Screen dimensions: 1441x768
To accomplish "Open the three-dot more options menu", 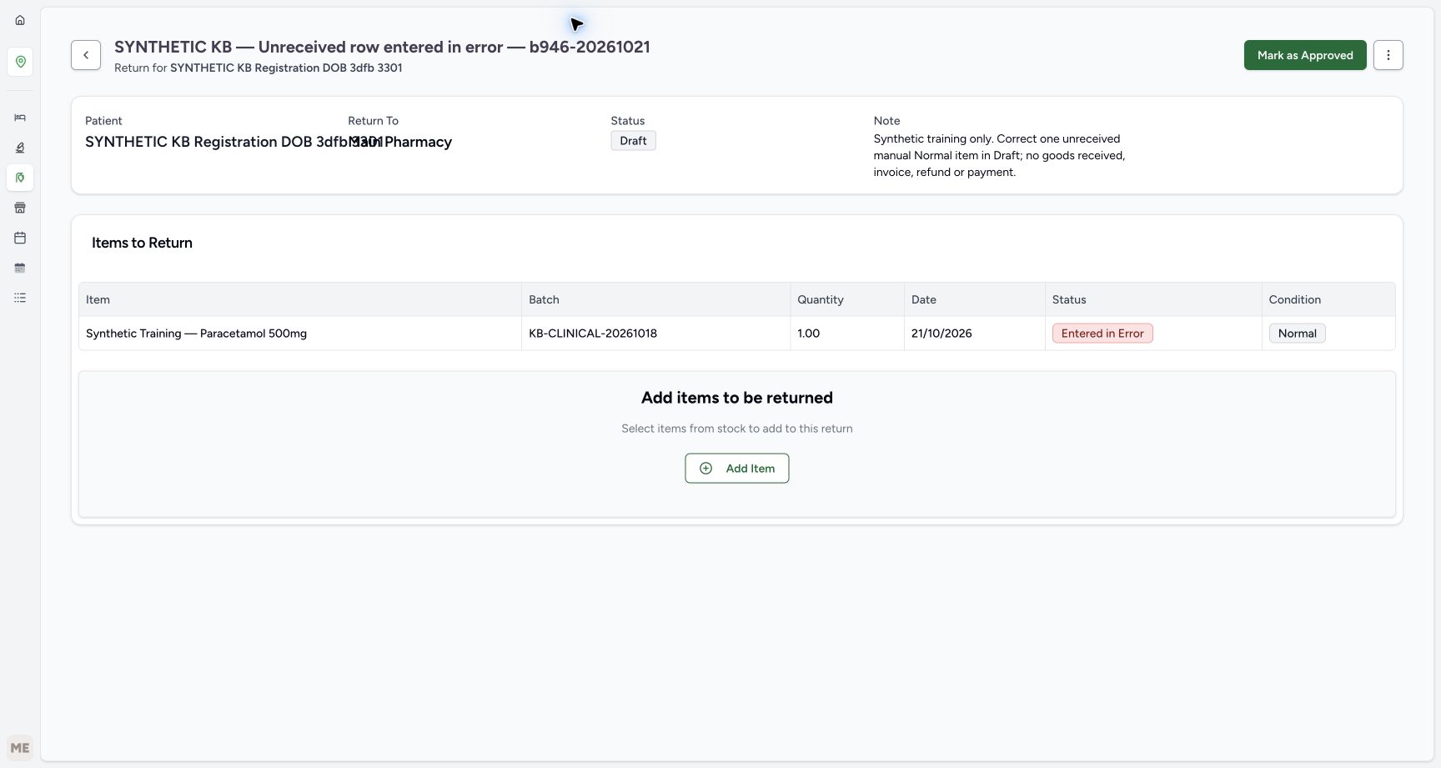I will point(1388,55).
